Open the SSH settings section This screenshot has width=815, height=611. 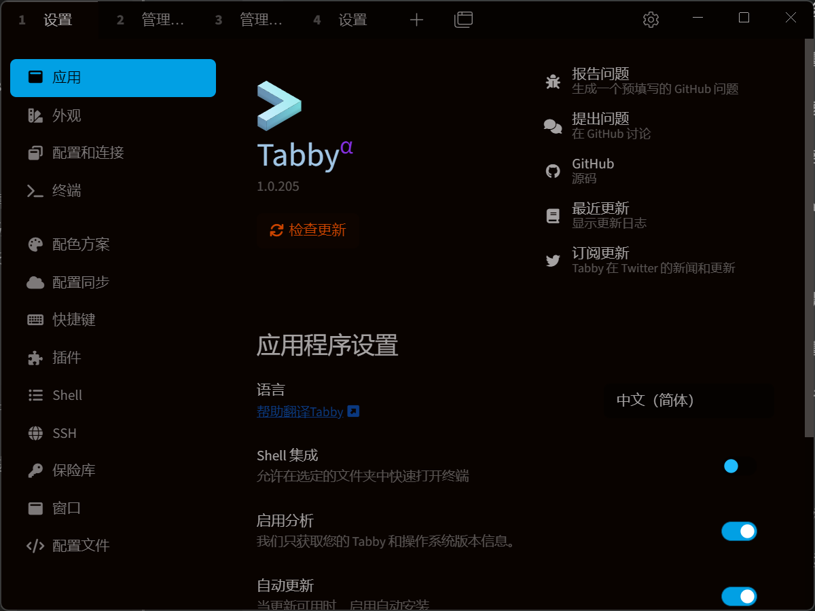(113, 433)
